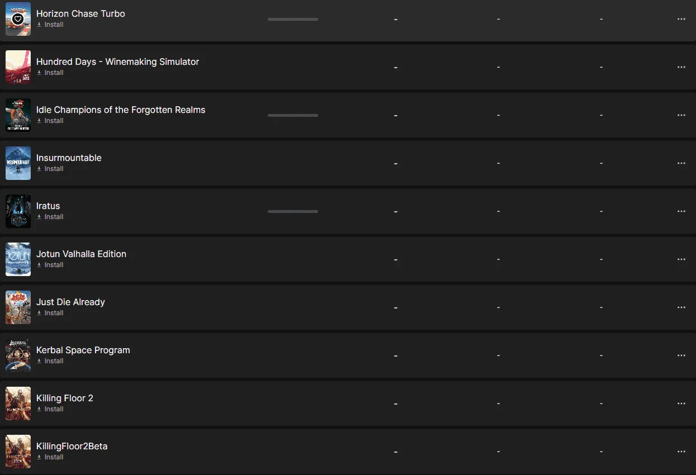The height and width of the screenshot is (475, 696).
Task: Click Jotun Valhalla Edition cover thumbnail
Action: point(18,259)
